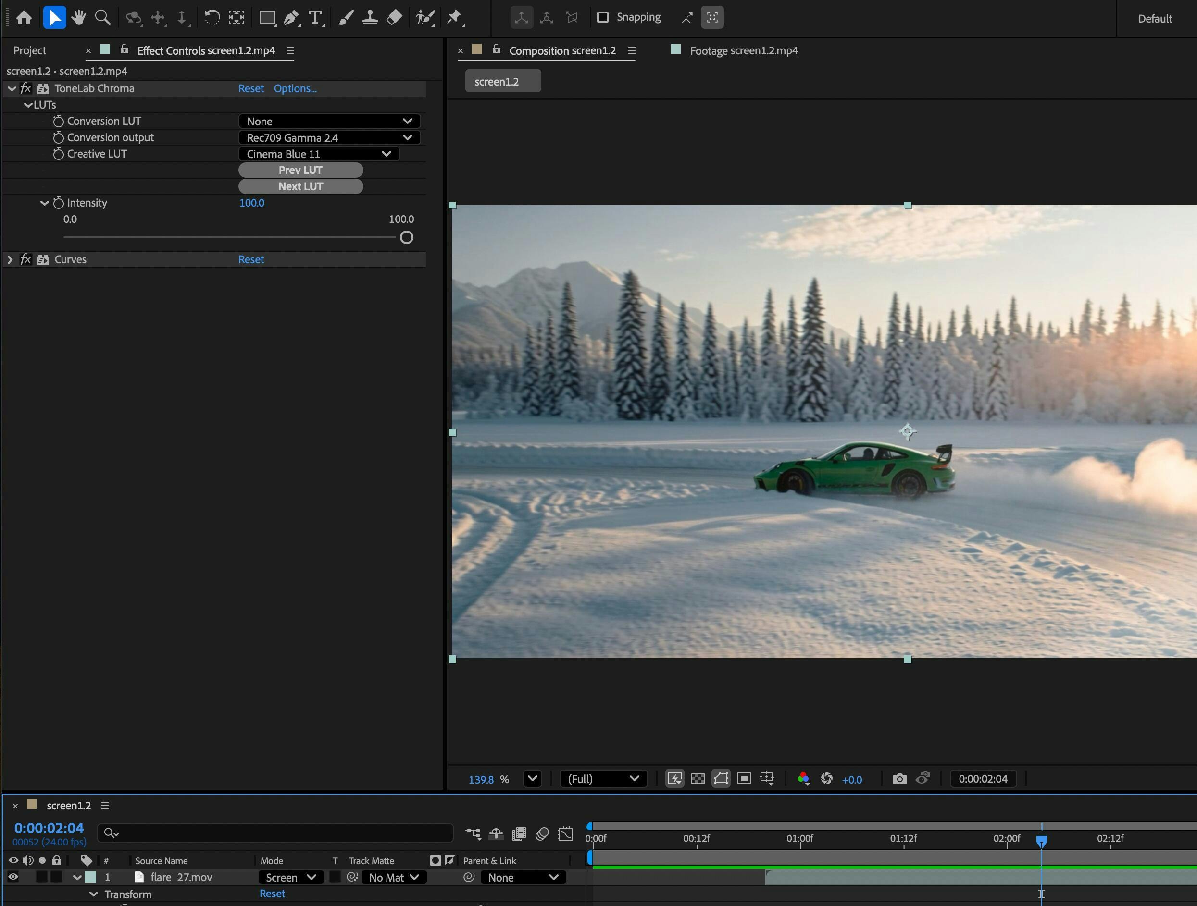Expand the Curves effect properties
Viewport: 1197px width, 906px height.
(10, 259)
